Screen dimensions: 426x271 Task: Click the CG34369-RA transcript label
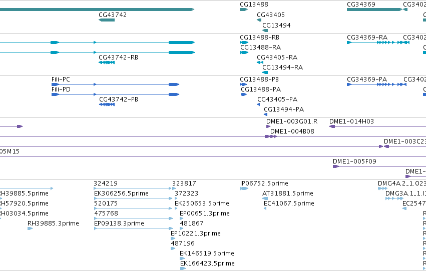(367, 37)
